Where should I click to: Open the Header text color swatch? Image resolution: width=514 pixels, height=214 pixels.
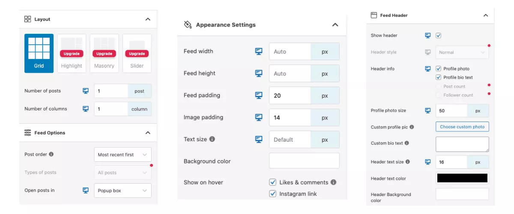[462, 178]
